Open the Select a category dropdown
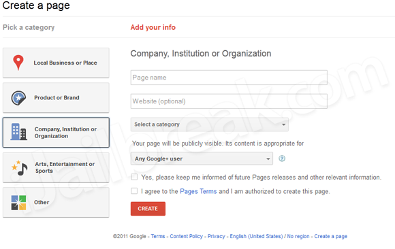The width and height of the screenshot is (395, 249). click(209, 124)
